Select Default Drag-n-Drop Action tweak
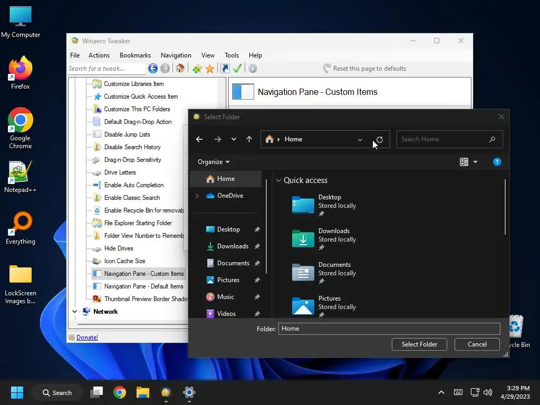Screen dimensions: 540x405 (138, 122)
